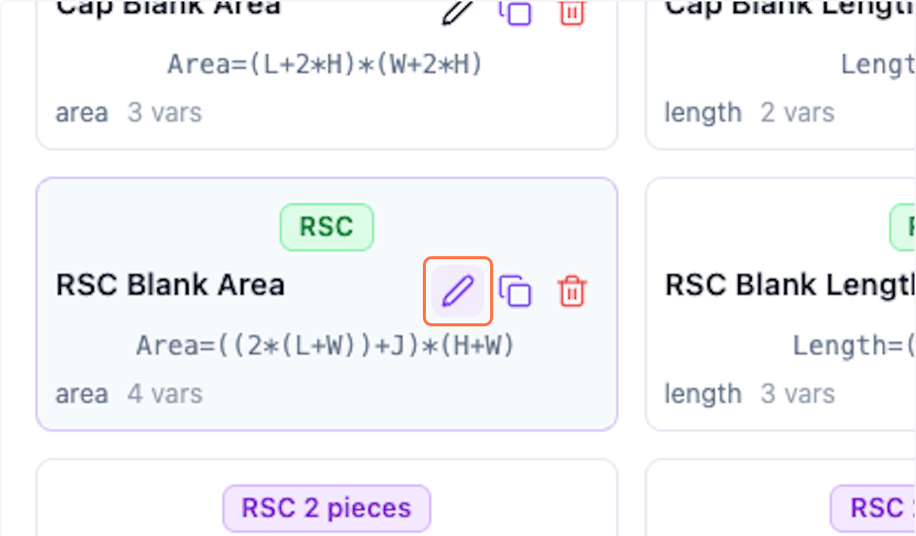The width and height of the screenshot is (916, 536).
Task: Click the area type label on RSC card
Action: [81, 393]
